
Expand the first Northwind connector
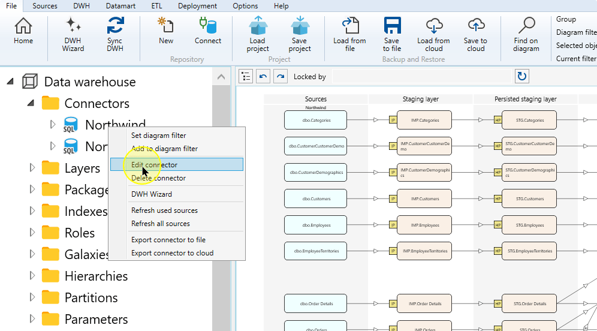[x=53, y=125]
